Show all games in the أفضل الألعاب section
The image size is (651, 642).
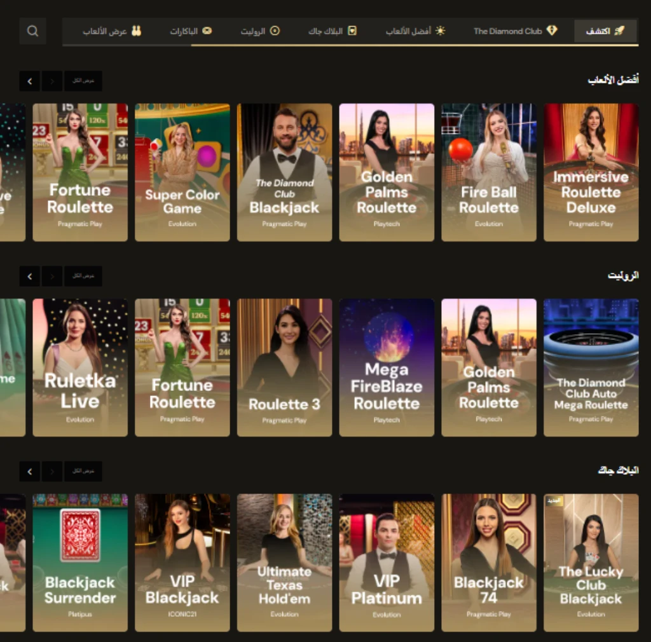pos(83,81)
